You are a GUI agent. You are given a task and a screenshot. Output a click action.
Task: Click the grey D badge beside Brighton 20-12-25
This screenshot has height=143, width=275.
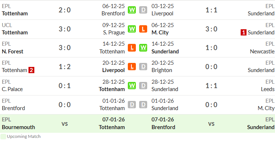click(143, 67)
